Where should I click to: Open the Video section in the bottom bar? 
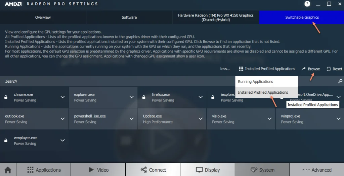tap(98, 170)
